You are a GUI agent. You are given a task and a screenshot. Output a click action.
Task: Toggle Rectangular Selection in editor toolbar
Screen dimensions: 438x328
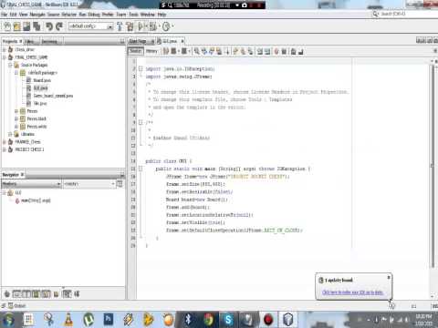227,51
